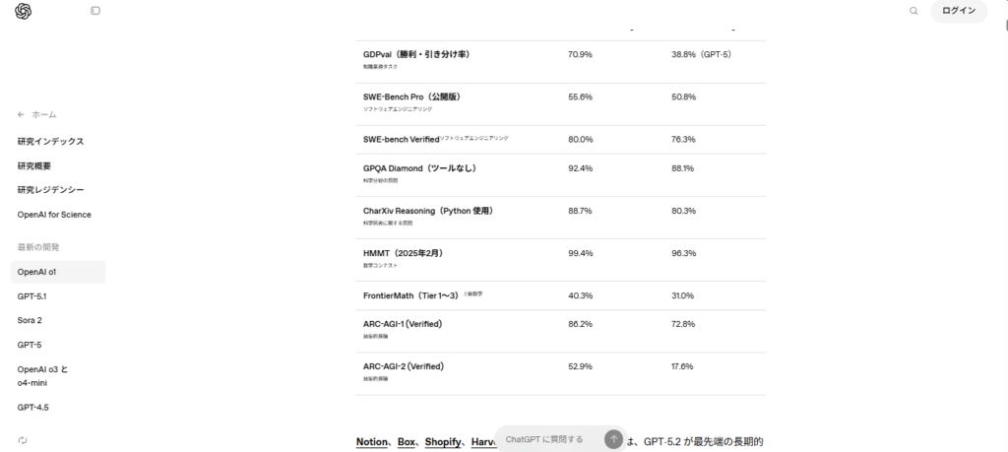Select OpenAI for Science in the sidebar

[54, 215]
